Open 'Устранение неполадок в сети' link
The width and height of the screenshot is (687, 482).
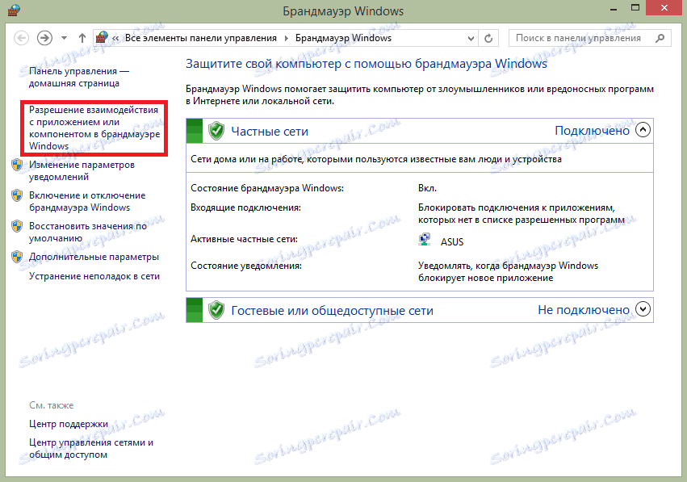[94, 276]
